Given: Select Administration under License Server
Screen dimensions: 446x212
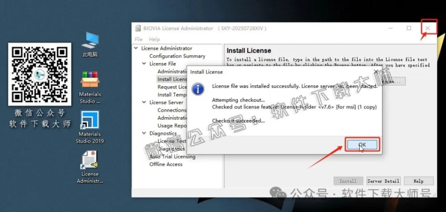Looking at the screenshot, I should coord(172,118).
